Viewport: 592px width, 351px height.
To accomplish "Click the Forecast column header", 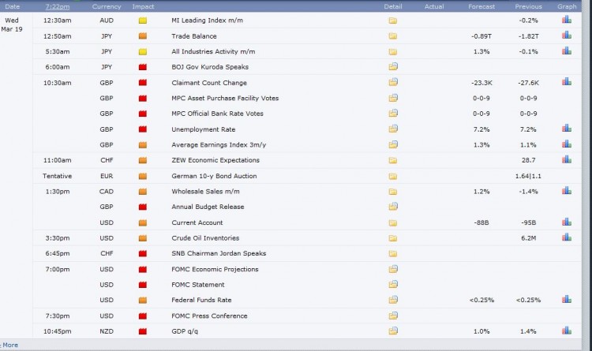I will [x=481, y=6].
